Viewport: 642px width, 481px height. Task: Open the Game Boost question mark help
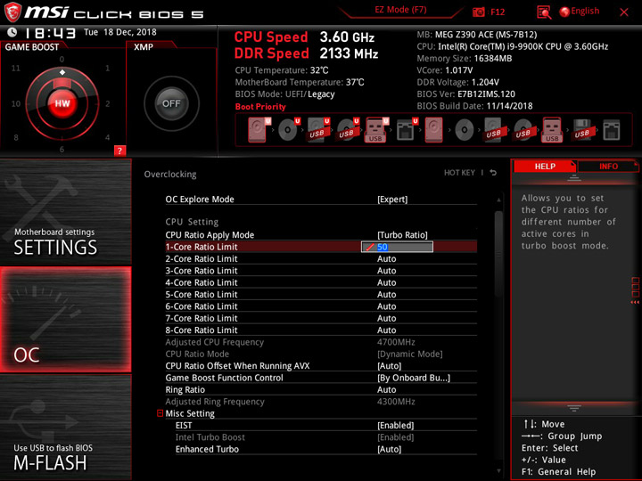click(119, 151)
